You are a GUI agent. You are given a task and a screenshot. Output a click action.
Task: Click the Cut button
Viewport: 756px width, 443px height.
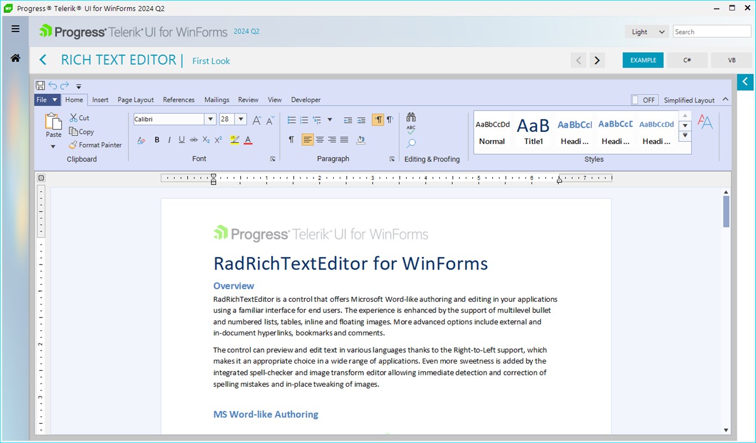point(79,118)
